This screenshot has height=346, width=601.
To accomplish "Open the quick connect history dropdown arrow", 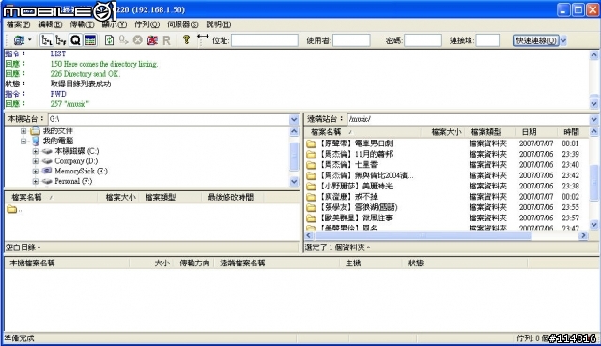I will pos(563,40).
